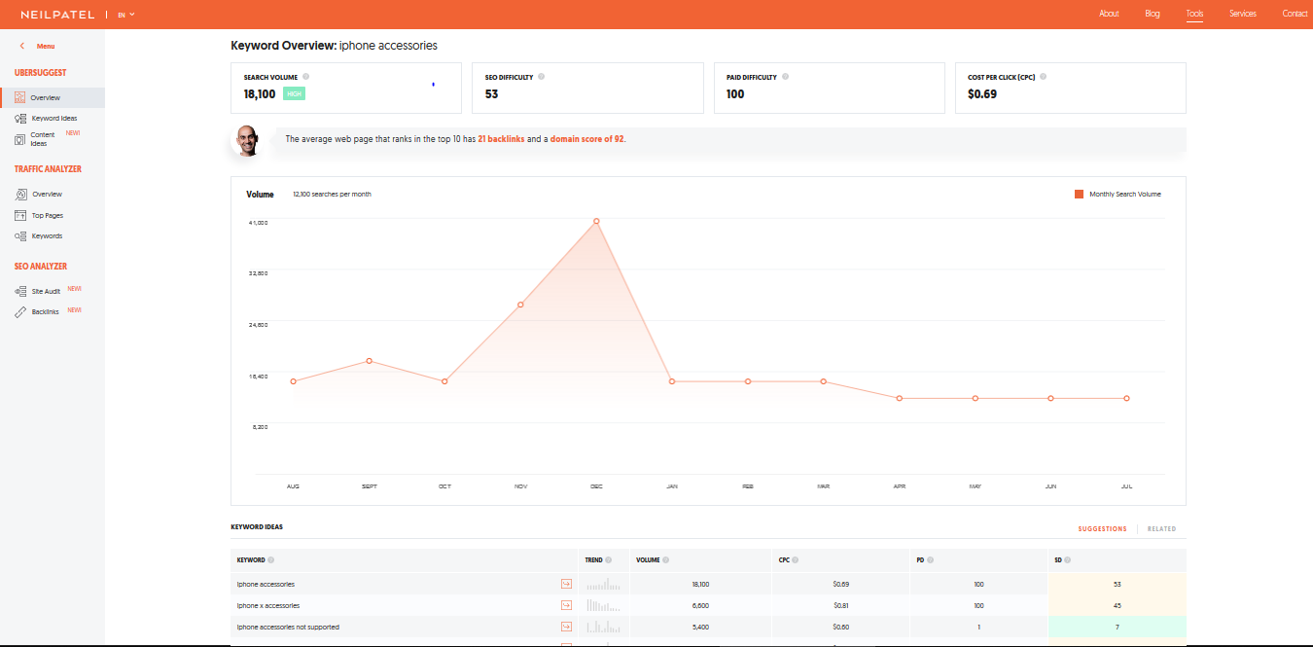Click info icon beside Volume column header

tap(666, 559)
